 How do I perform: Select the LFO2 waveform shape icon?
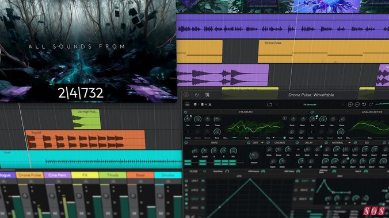[203, 190]
